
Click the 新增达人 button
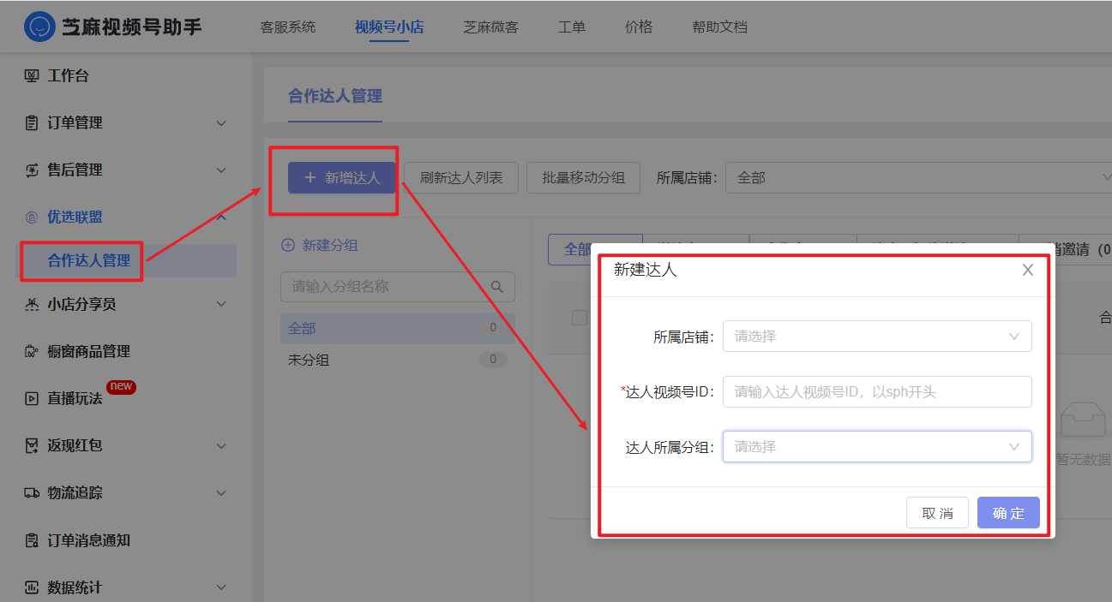coord(342,178)
